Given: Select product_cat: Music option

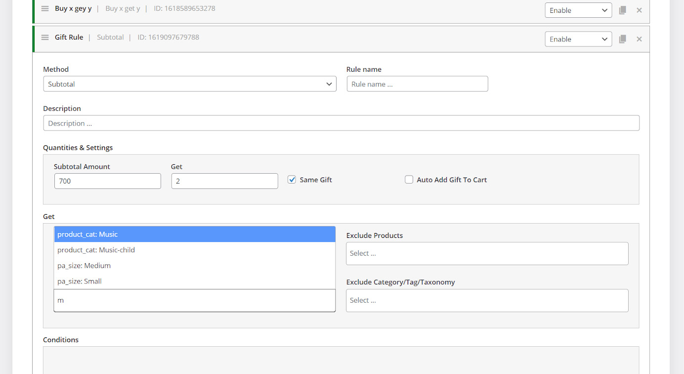Looking at the screenshot, I should (194, 234).
